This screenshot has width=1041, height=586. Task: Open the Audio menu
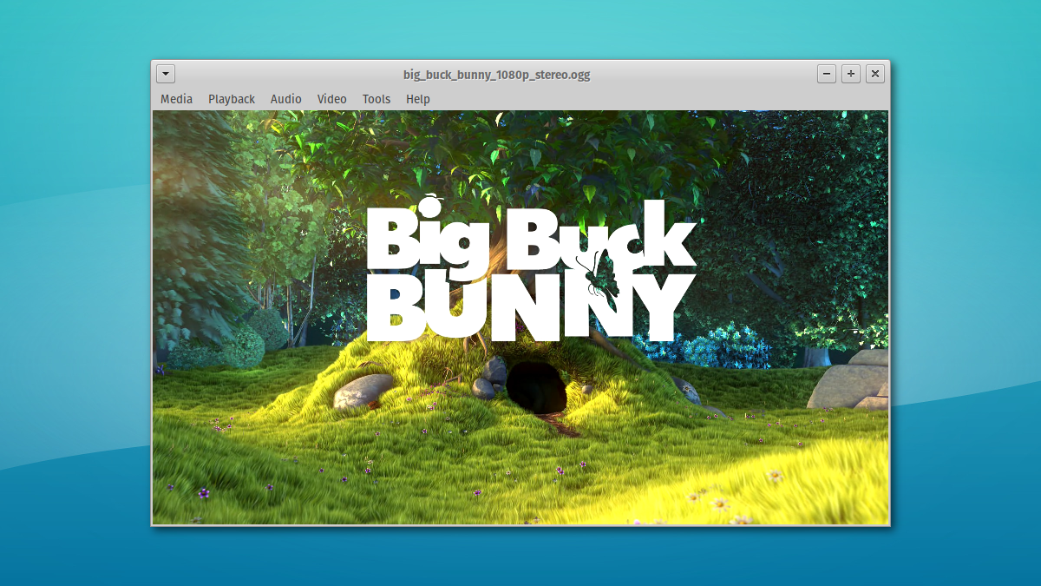tap(285, 99)
